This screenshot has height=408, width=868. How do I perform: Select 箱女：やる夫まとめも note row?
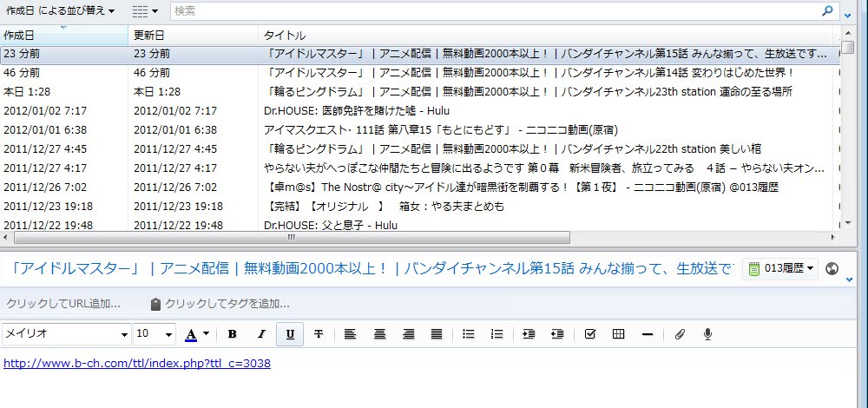coord(419,207)
